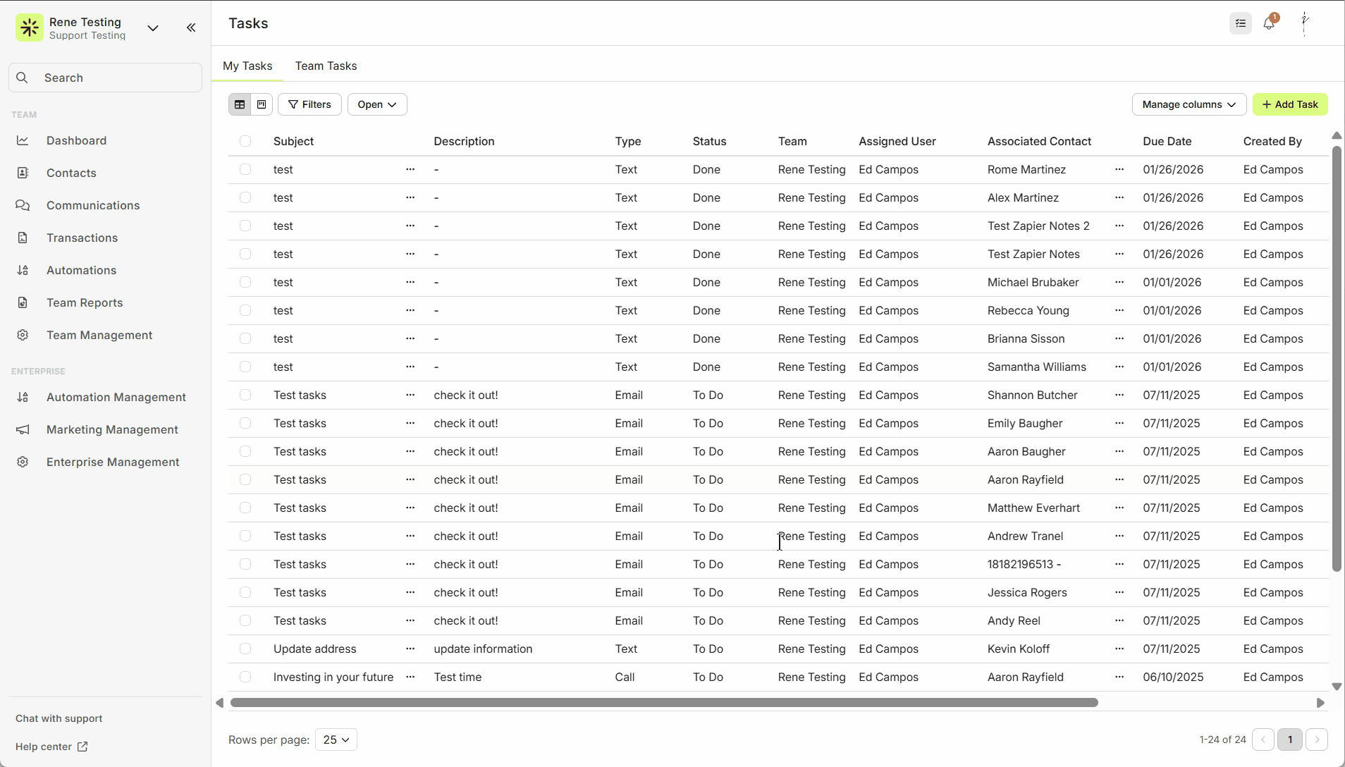Click the three-dot menu for Update address task
Screen dimensions: 1345x767
click(x=410, y=649)
